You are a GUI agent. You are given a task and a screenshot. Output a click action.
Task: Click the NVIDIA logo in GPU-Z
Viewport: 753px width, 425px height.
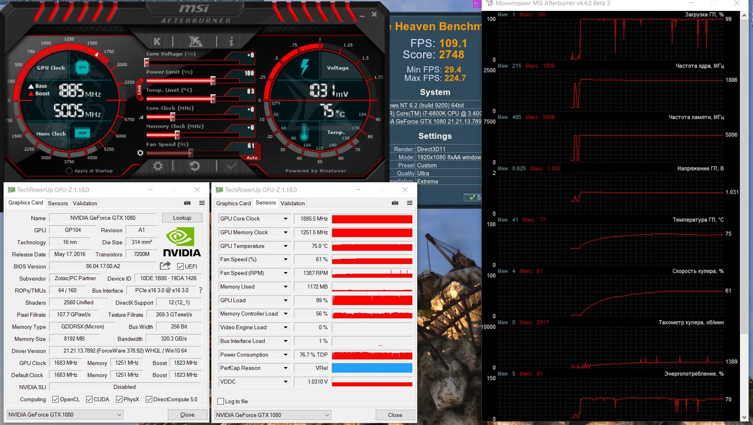[182, 241]
